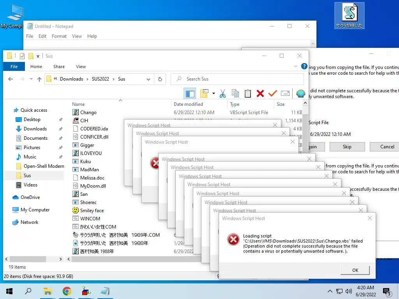
Task: Select Documents in navigation pane
Action: tap(35, 138)
